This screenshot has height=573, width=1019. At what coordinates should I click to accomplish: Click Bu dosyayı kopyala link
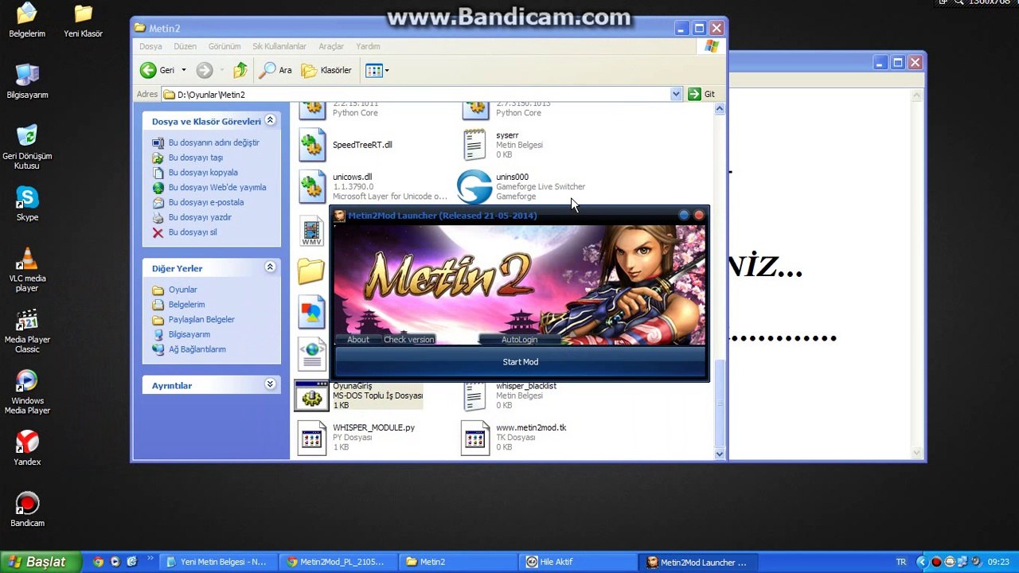pos(202,173)
